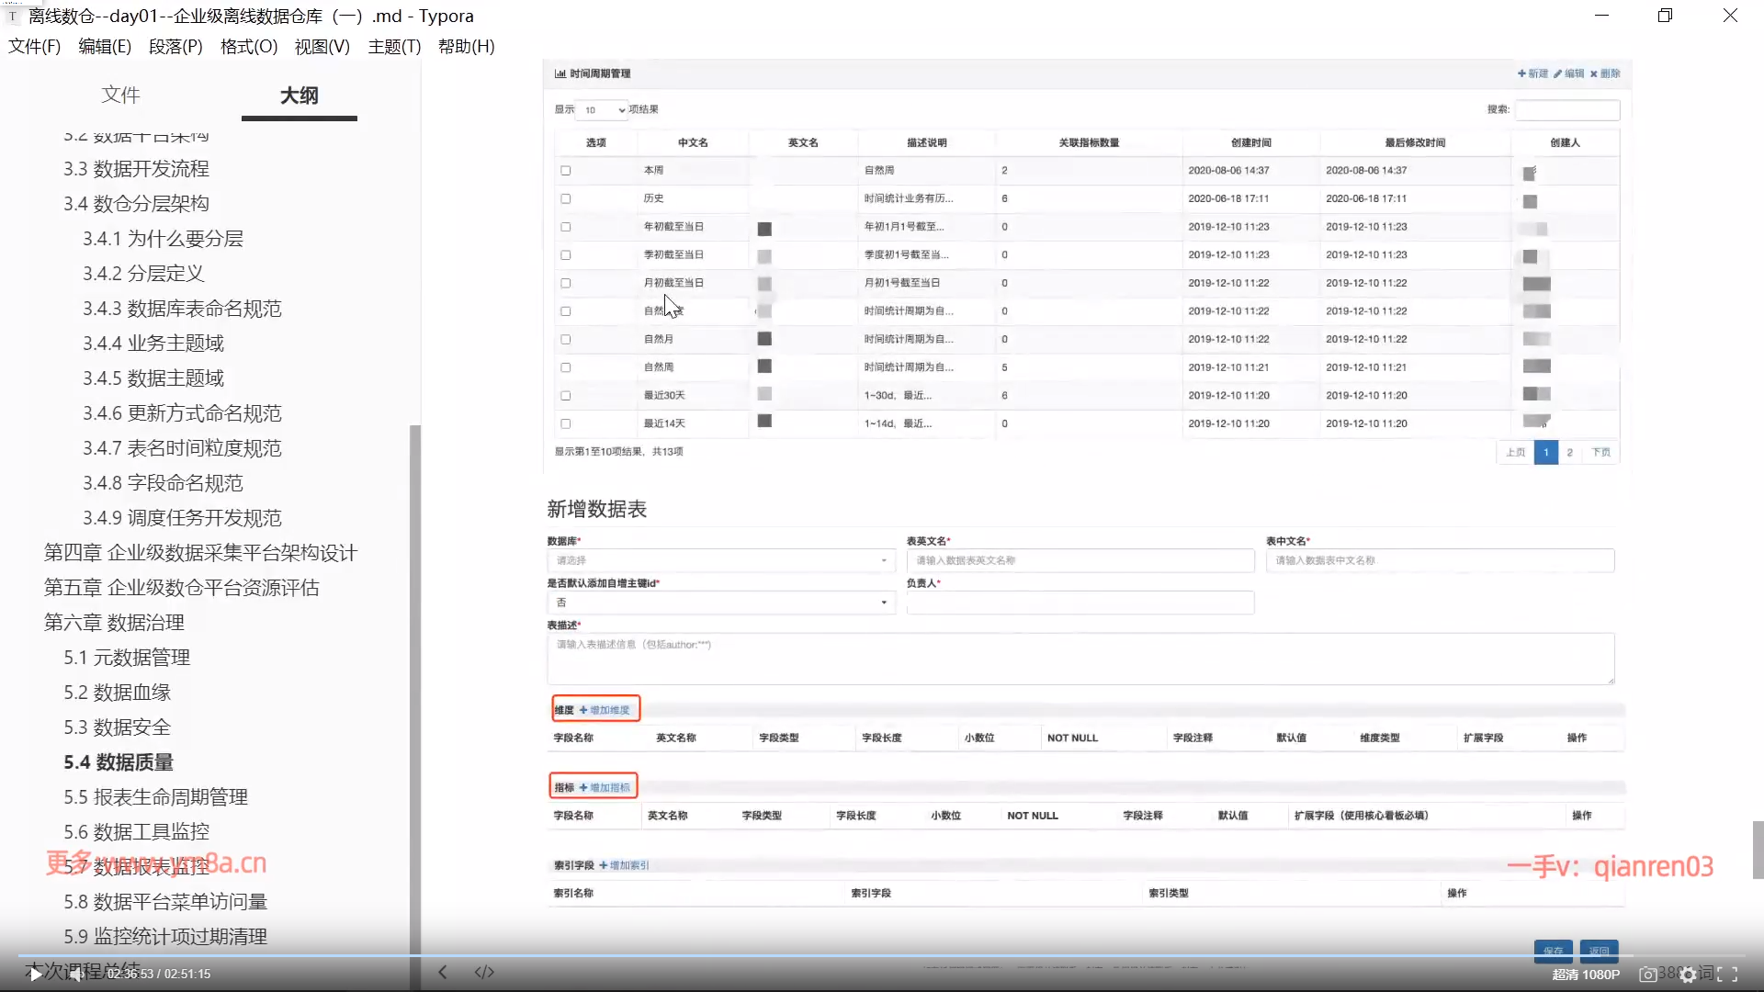Open the 数据库 dropdown selector

[720, 560]
